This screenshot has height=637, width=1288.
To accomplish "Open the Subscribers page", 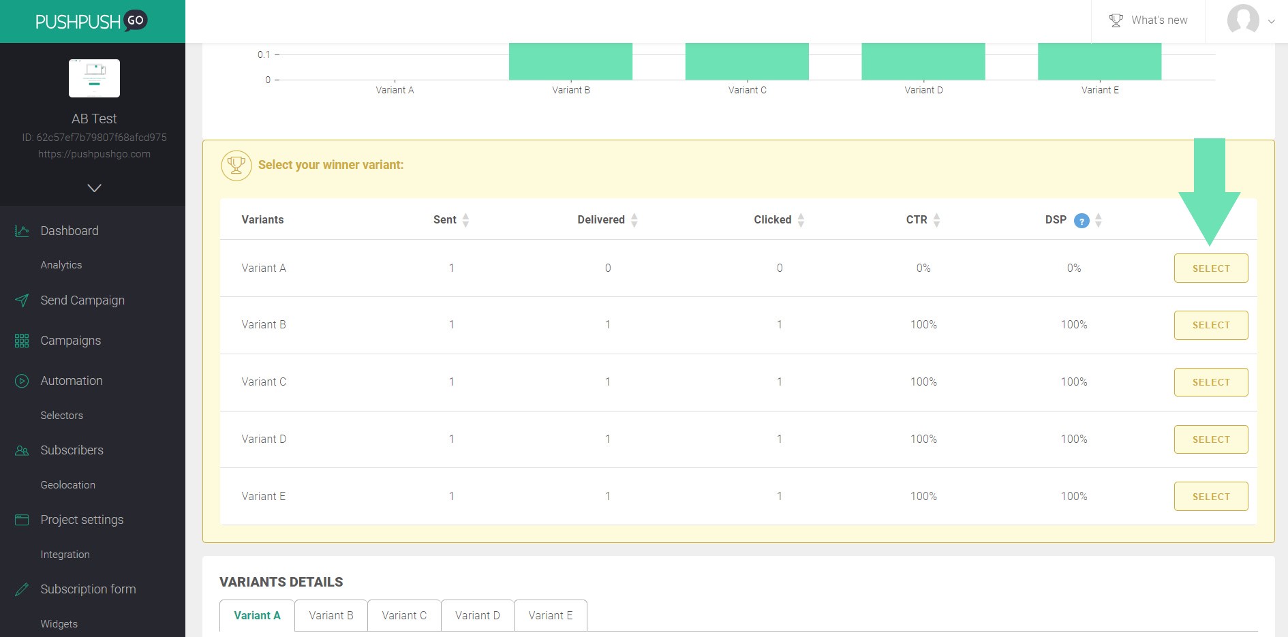I will click(72, 450).
